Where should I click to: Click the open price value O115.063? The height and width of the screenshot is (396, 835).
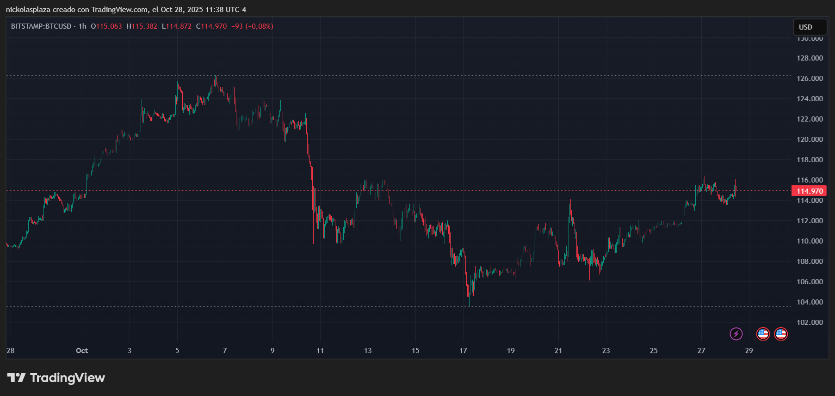click(106, 26)
